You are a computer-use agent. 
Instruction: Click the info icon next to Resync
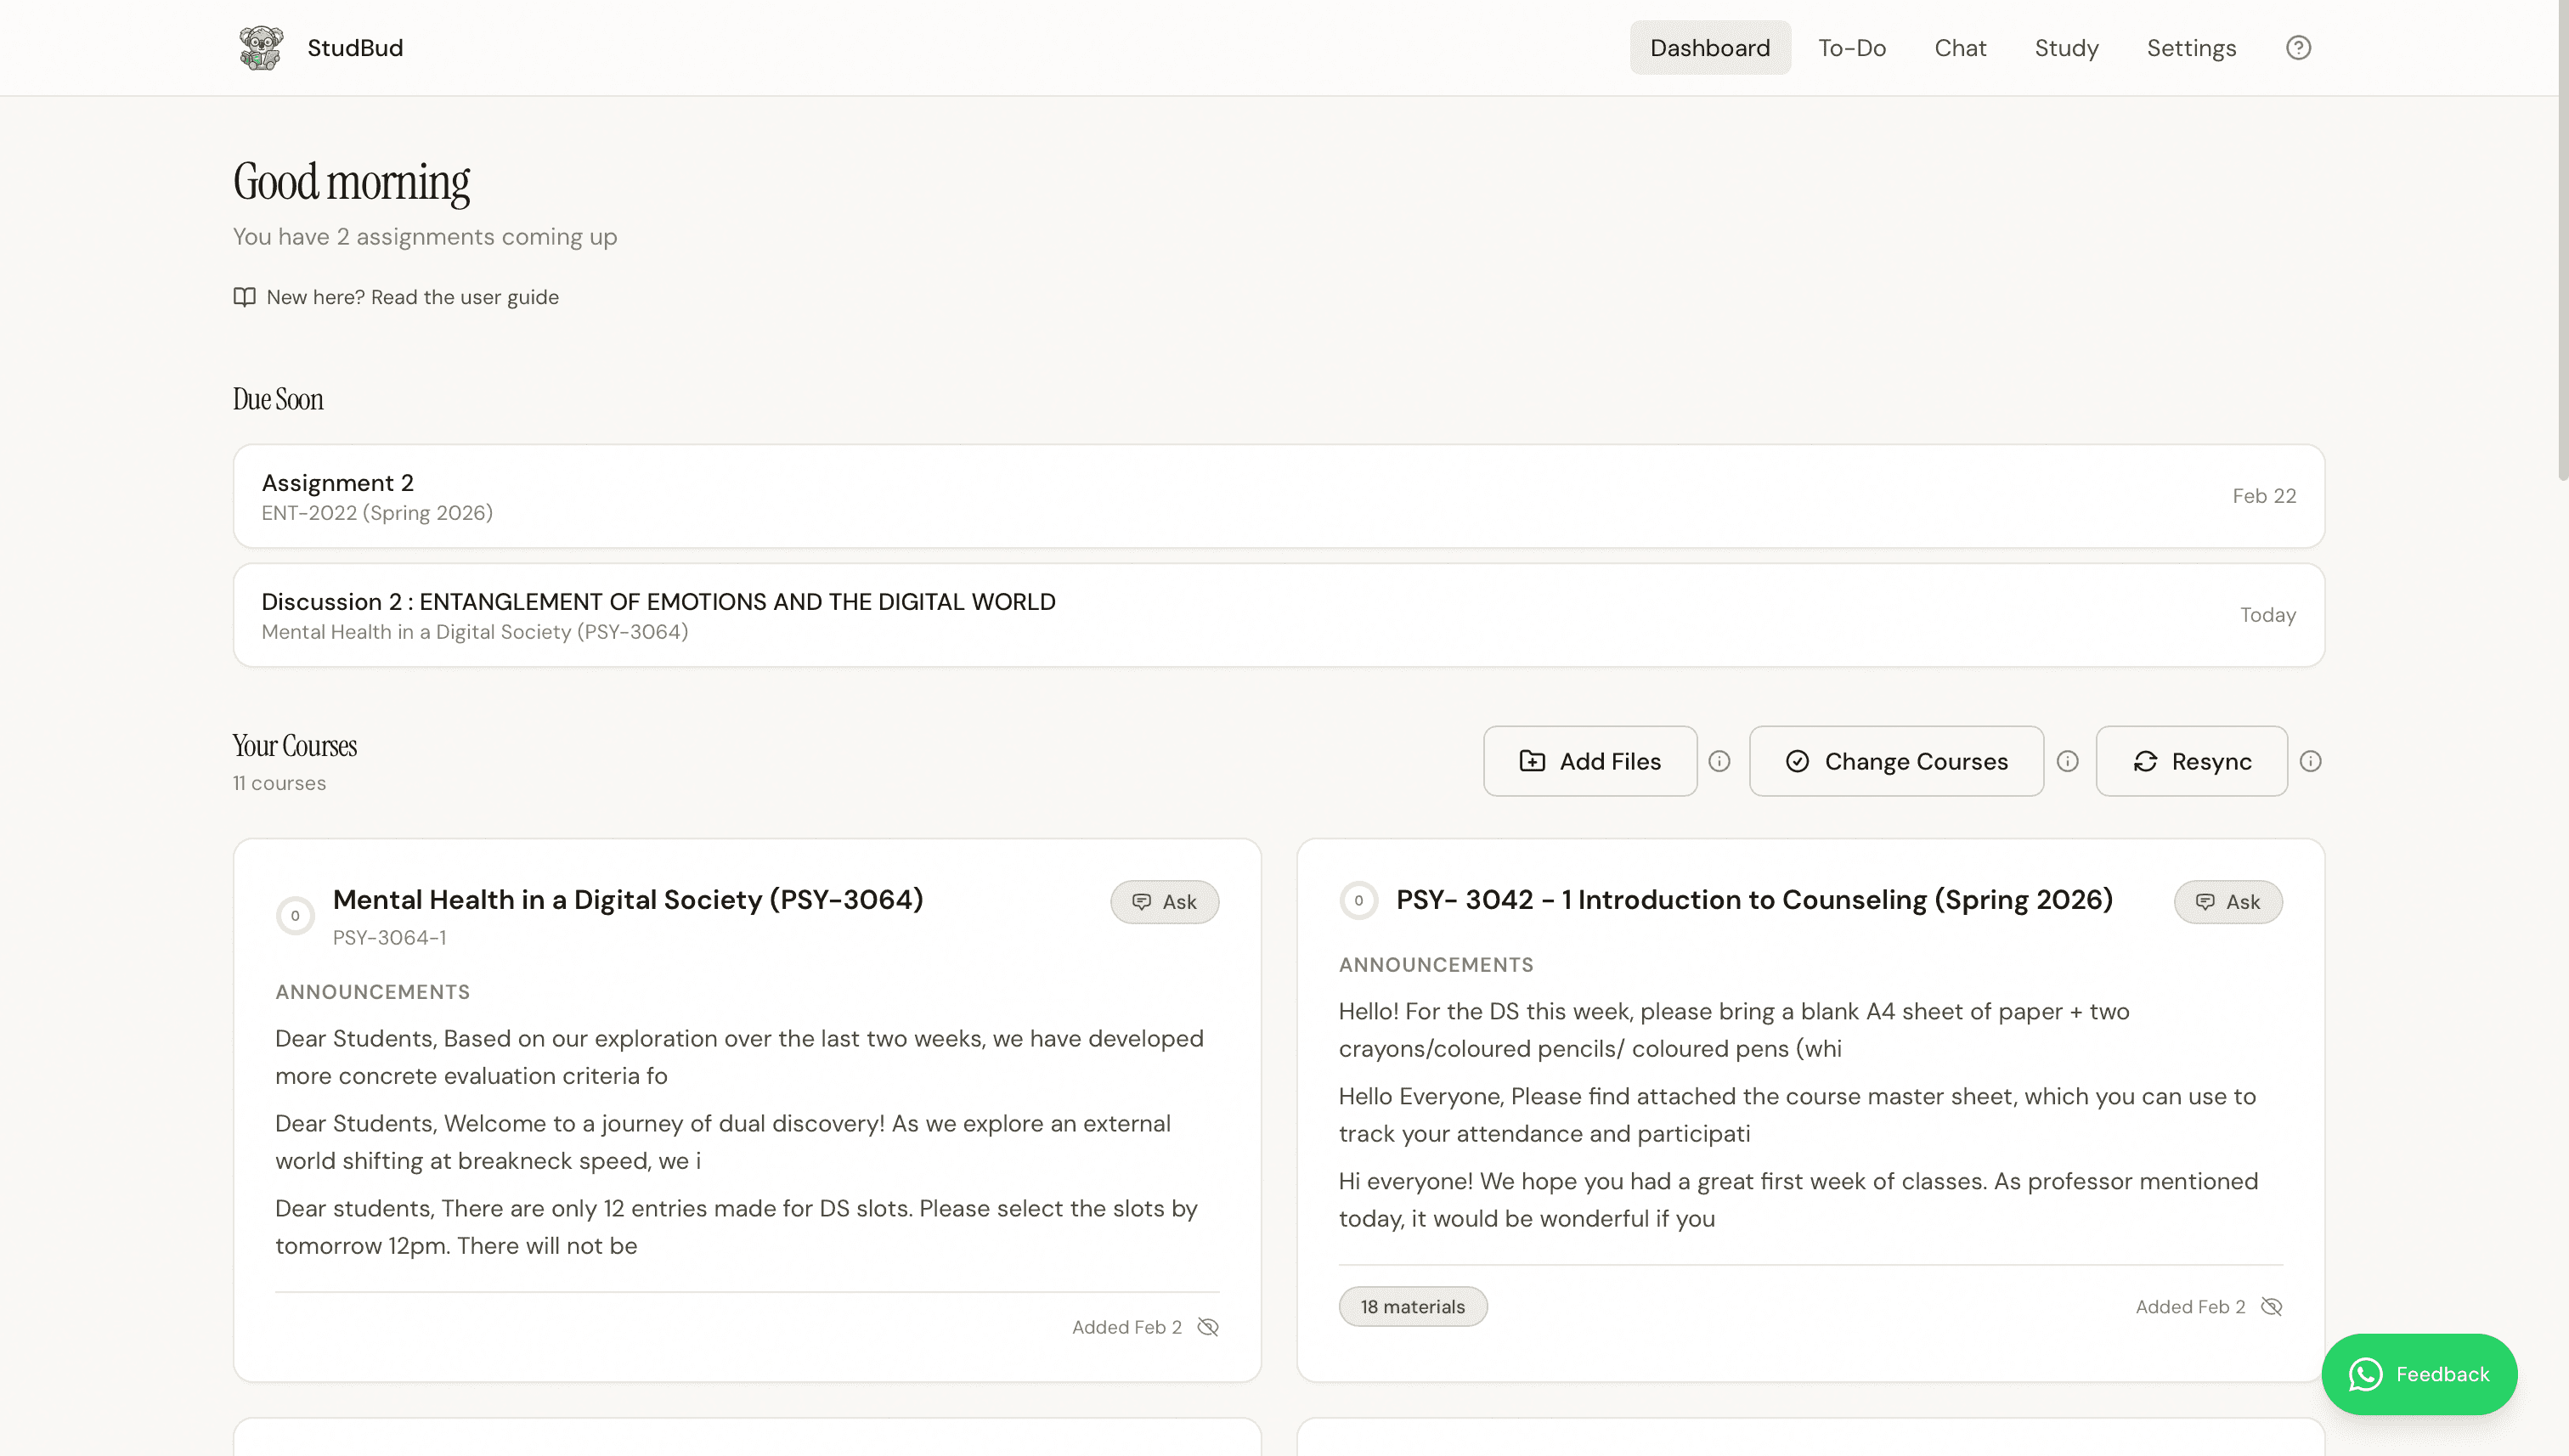2310,761
